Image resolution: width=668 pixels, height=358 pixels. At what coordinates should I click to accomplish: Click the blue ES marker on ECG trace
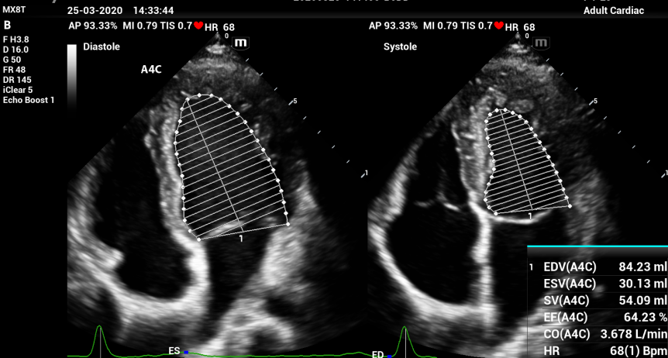pyautogui.click(x=184, y=353)
